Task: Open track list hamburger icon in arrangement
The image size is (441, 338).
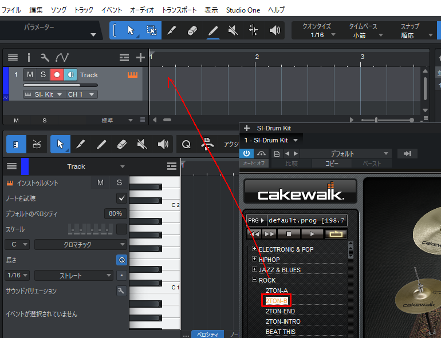Action: click(13, 58)
